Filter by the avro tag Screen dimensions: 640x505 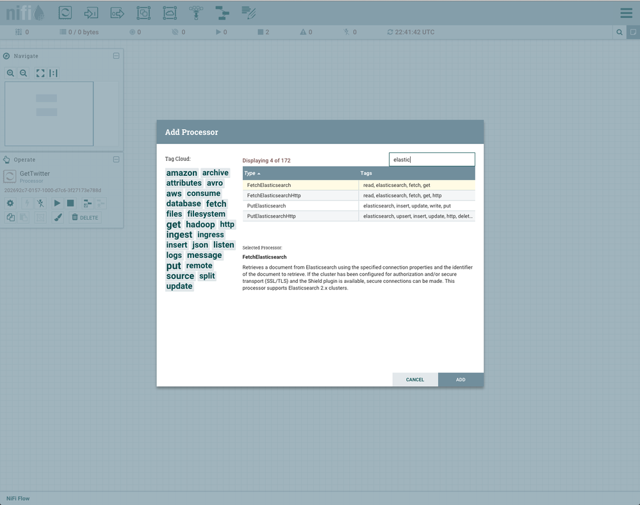click(215, 183)
